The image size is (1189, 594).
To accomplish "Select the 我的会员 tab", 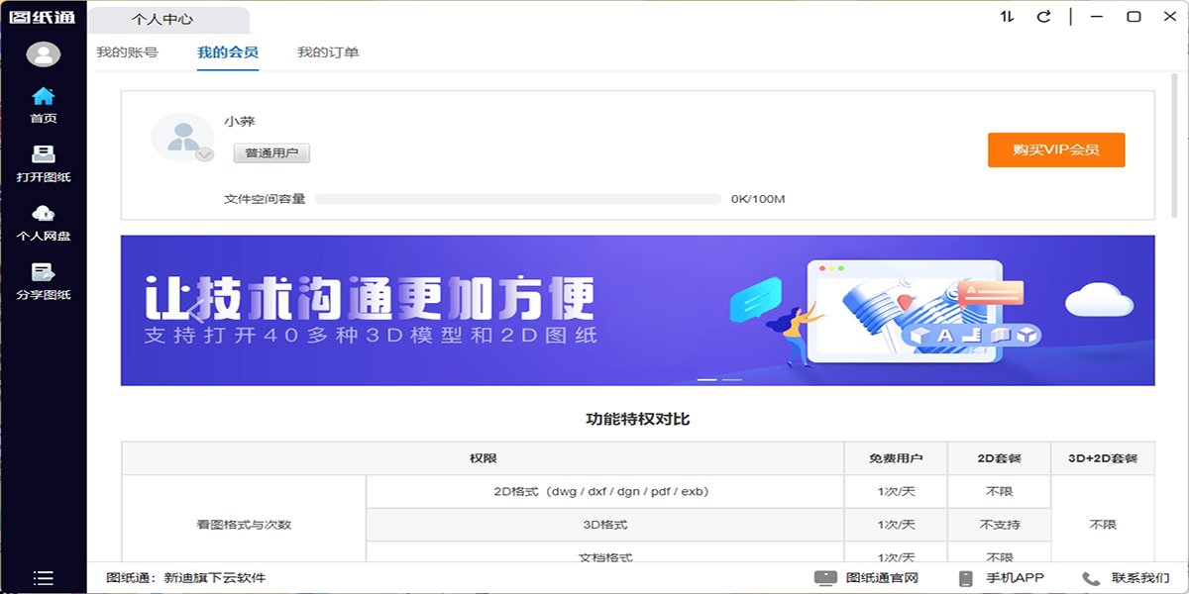I will (228, 52).
